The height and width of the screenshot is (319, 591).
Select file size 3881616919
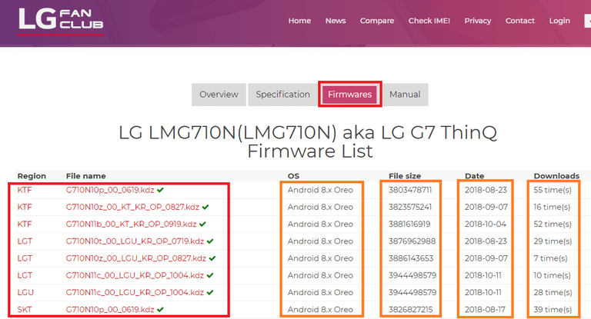tap(409, 224)
